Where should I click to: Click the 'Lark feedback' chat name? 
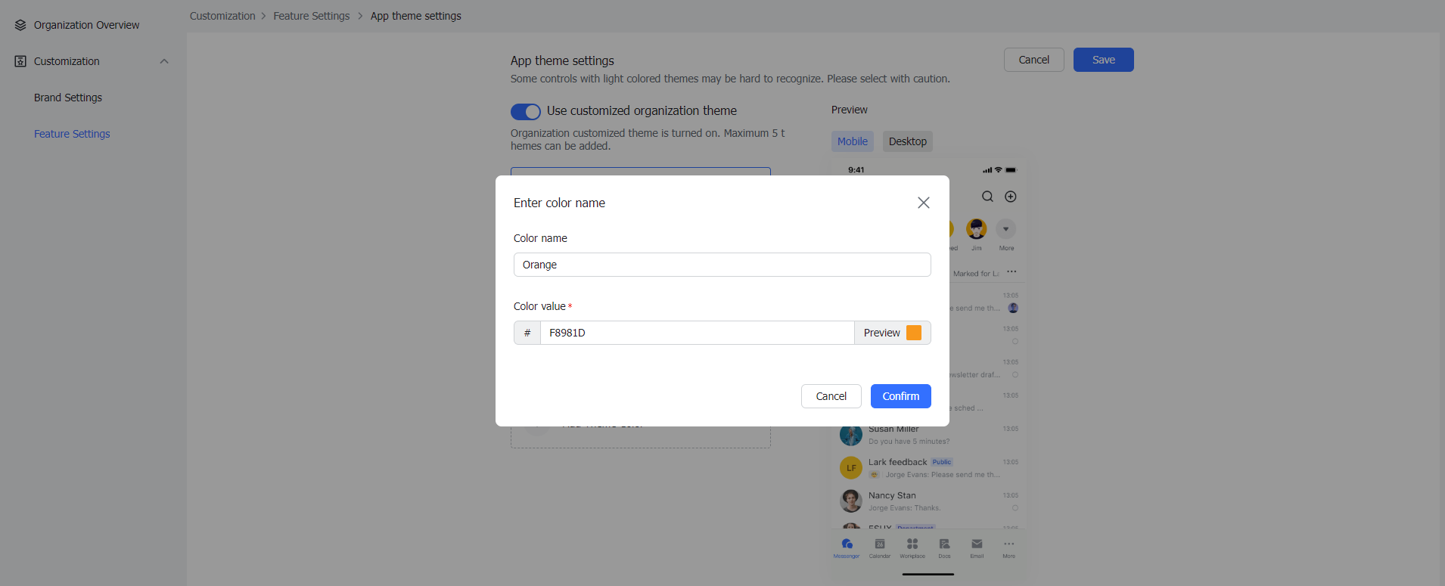(897, 462)
